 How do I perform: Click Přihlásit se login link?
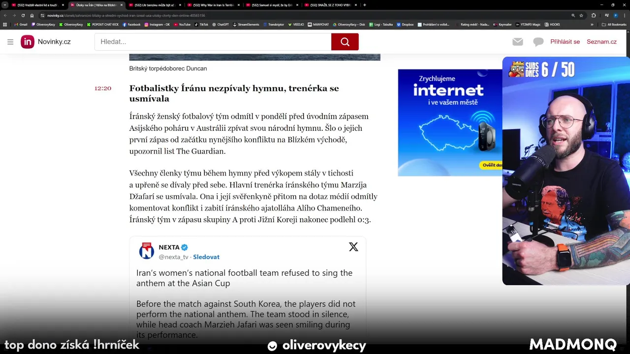pos(565,42)
